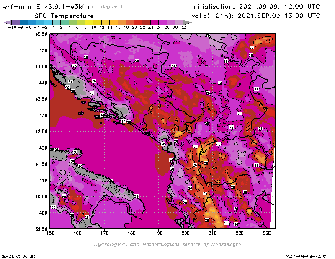Click the '15E' longitude axis label
This screenshot has height=259, width=335.
[50, 233]
